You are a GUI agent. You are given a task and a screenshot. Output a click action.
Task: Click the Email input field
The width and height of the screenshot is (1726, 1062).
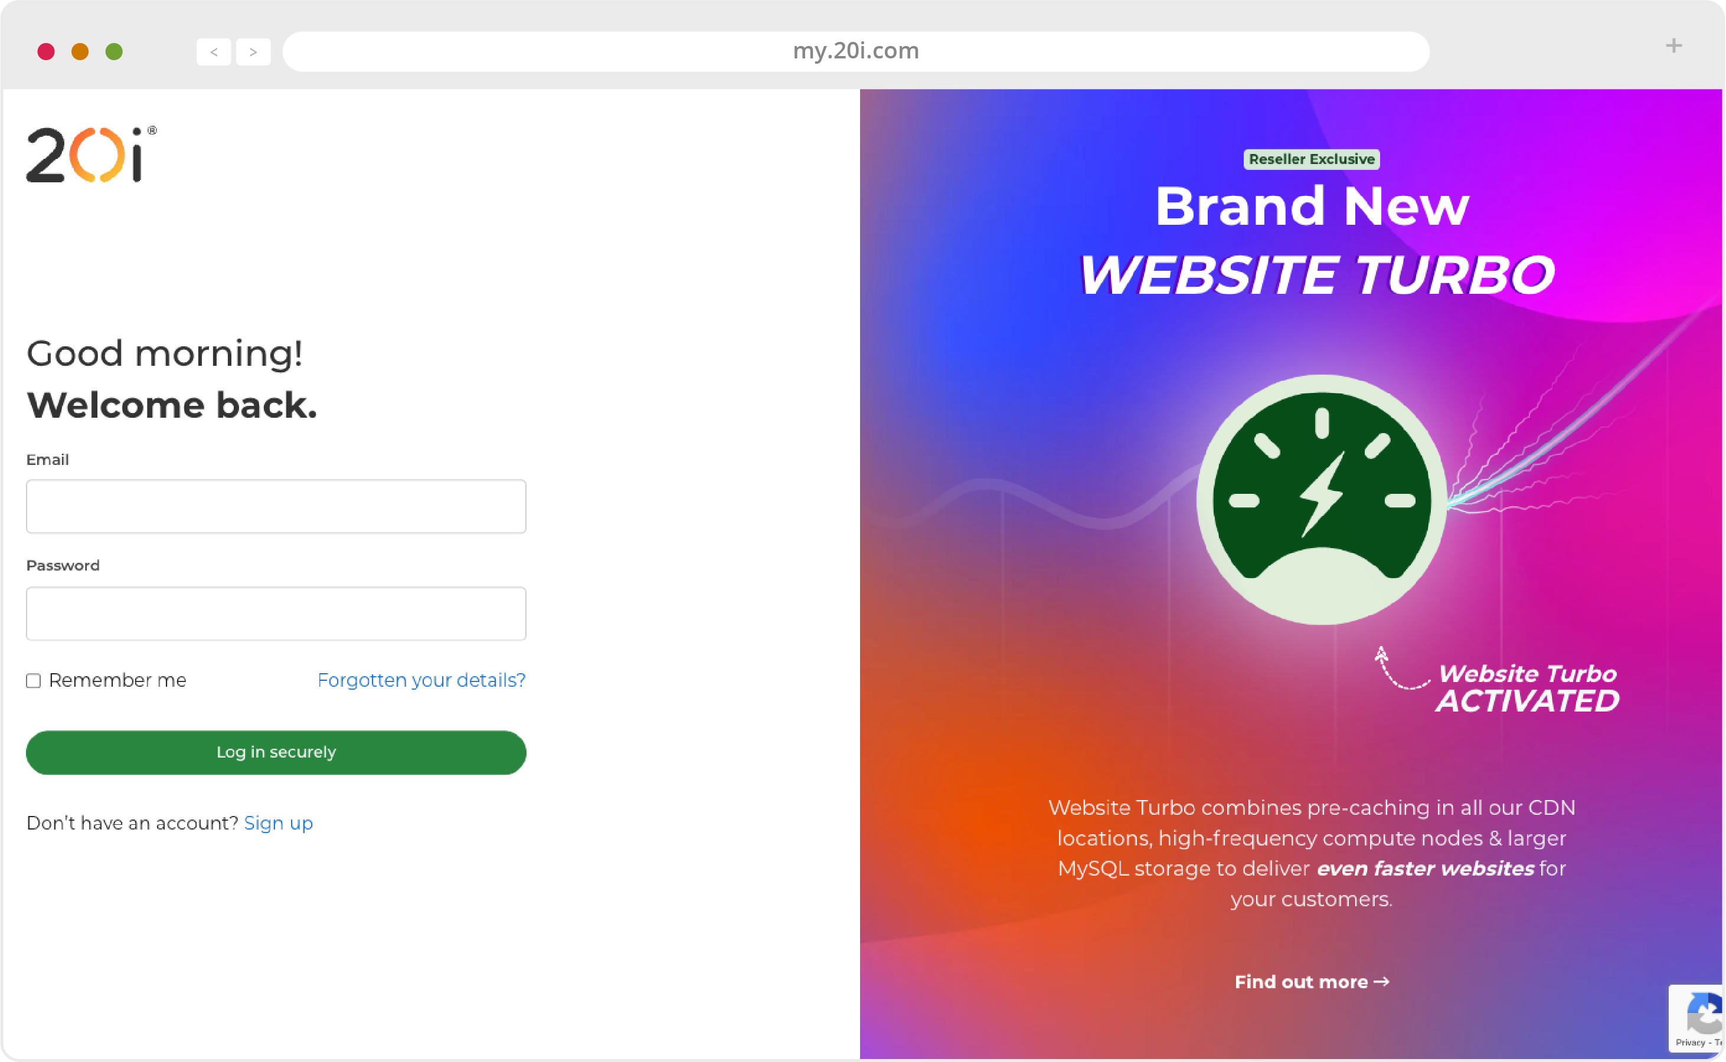coord(276,505)
